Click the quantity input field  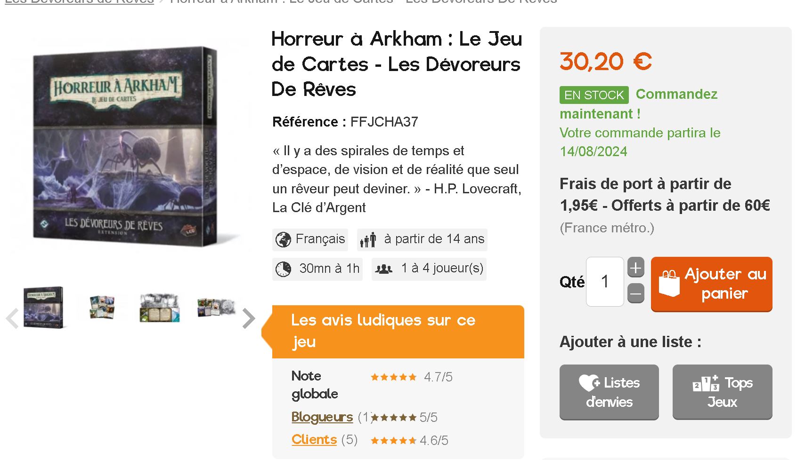[x=605, y=282]
